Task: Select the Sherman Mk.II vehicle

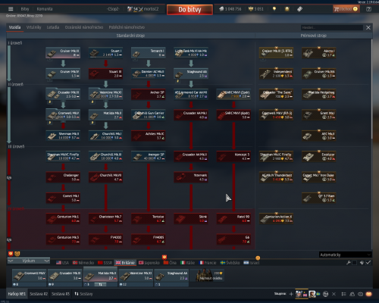Action: 63,136
